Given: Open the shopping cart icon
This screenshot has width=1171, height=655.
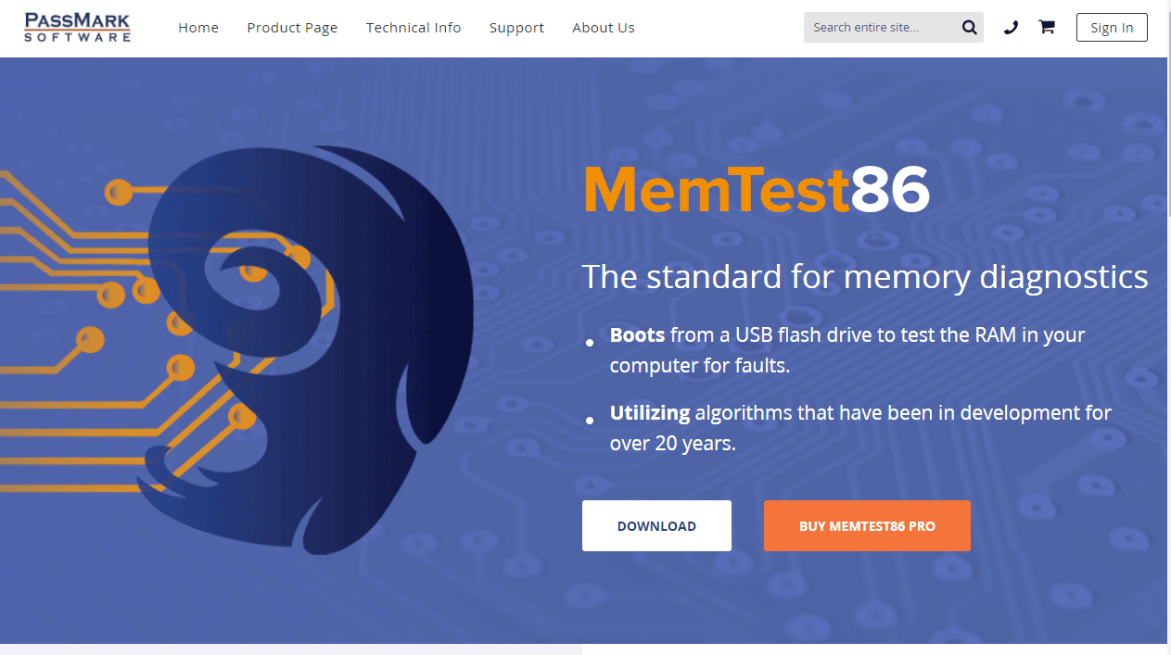Looking at the screenshot, I should click(x=1047, y=27).
